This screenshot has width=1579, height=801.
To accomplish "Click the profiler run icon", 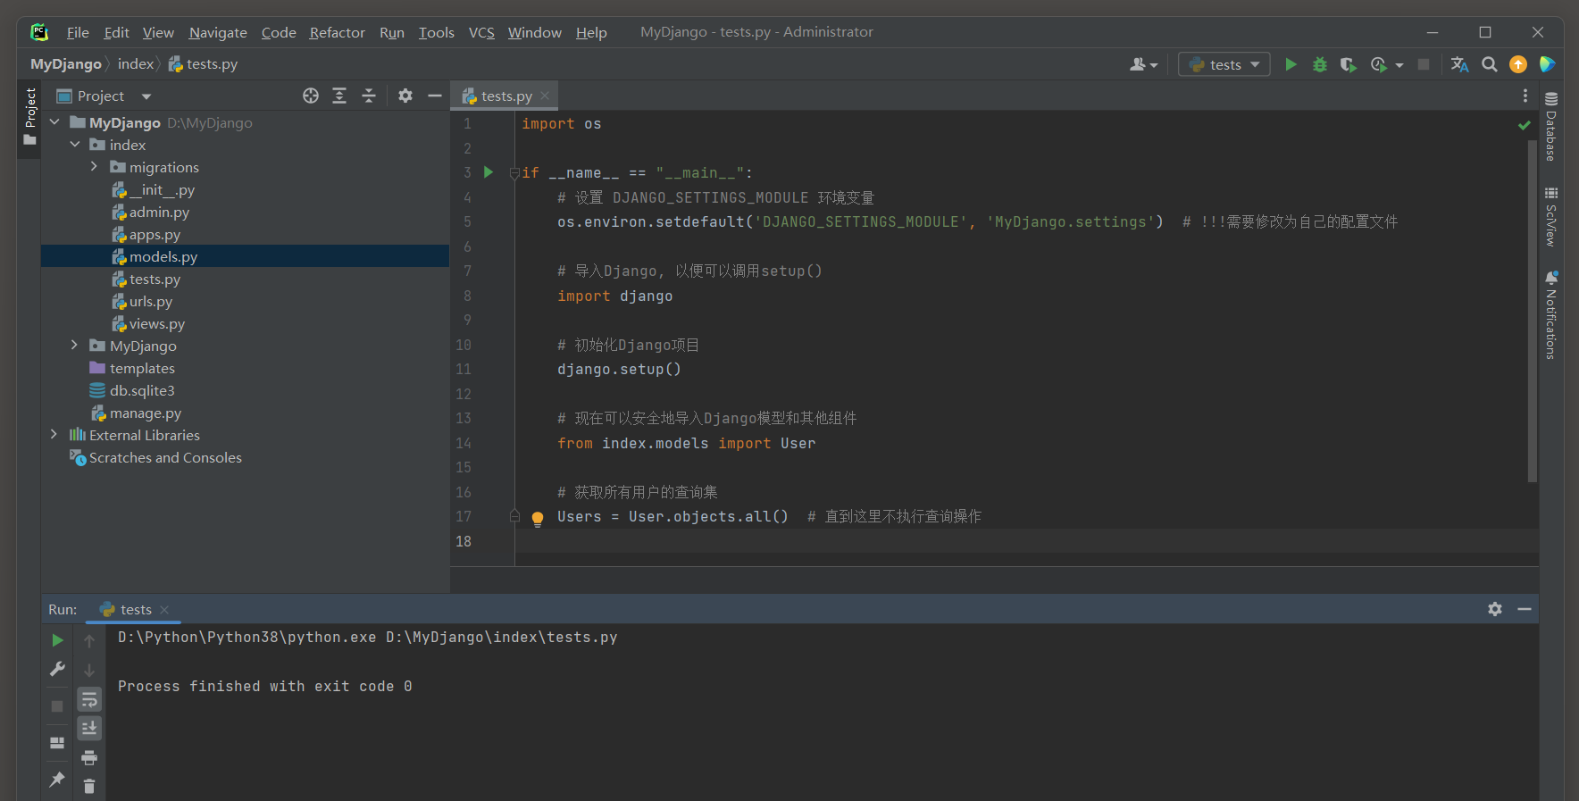I will pos(1379,64).
